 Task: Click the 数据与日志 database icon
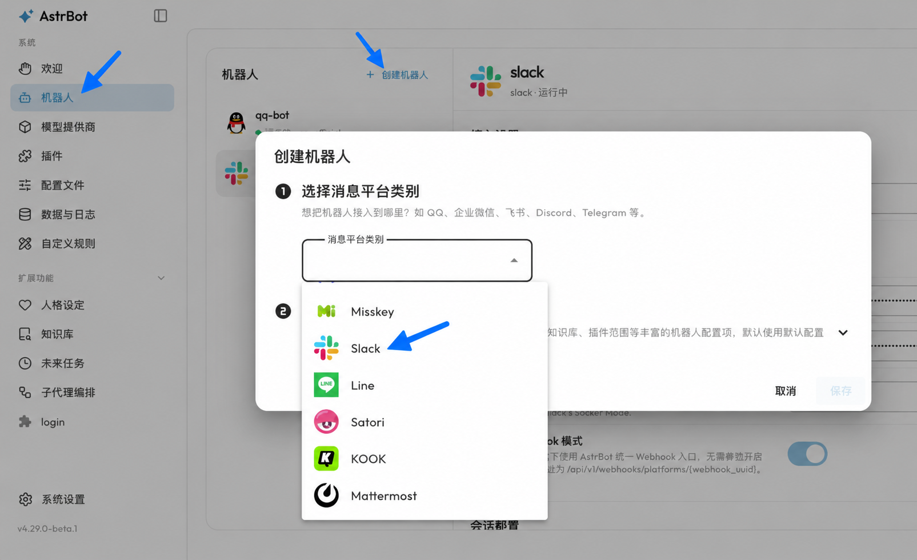coord(25,214)
